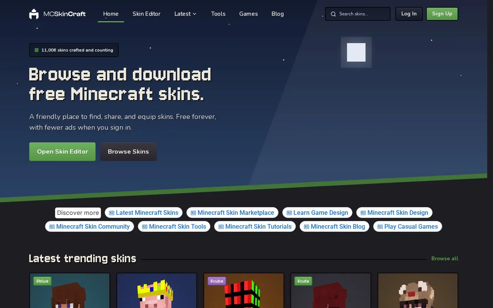Open the pig with crown skin thumbnail
The width and height of the screenshot is (493, 308).
click(157, 290)
